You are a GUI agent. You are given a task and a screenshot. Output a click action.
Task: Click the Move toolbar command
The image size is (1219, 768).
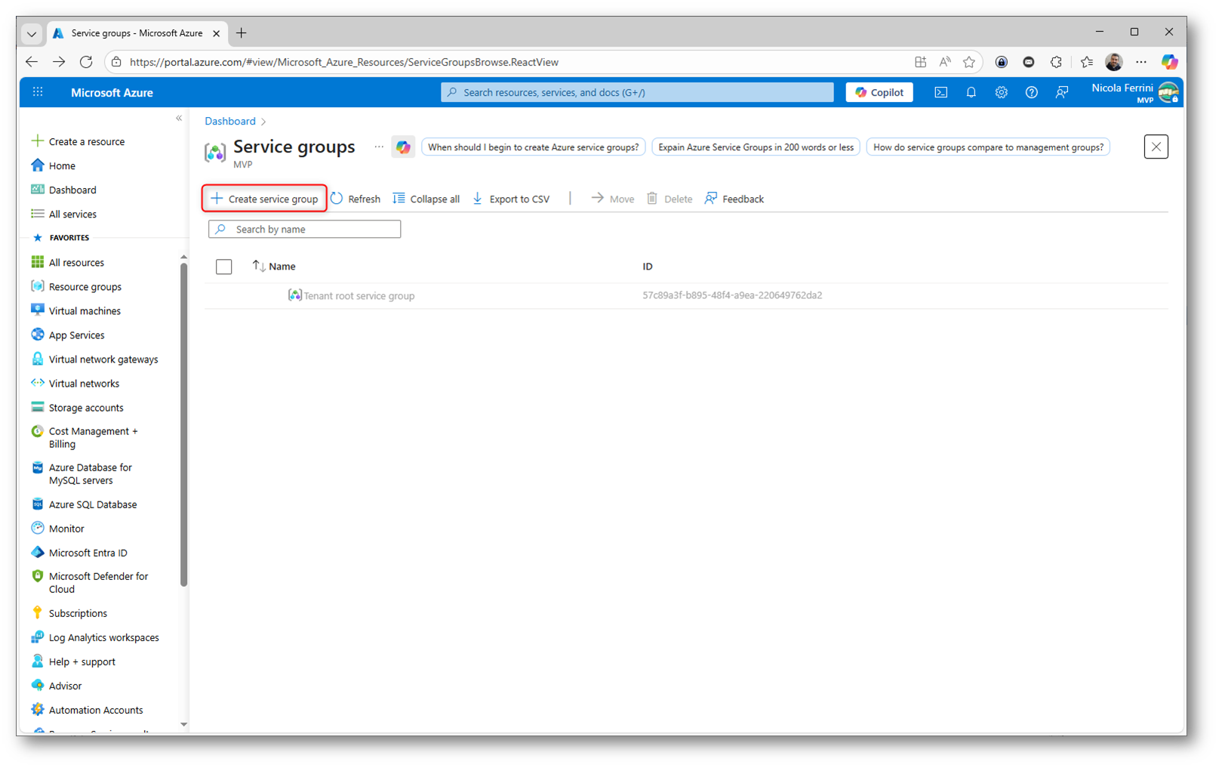[613, 199]
